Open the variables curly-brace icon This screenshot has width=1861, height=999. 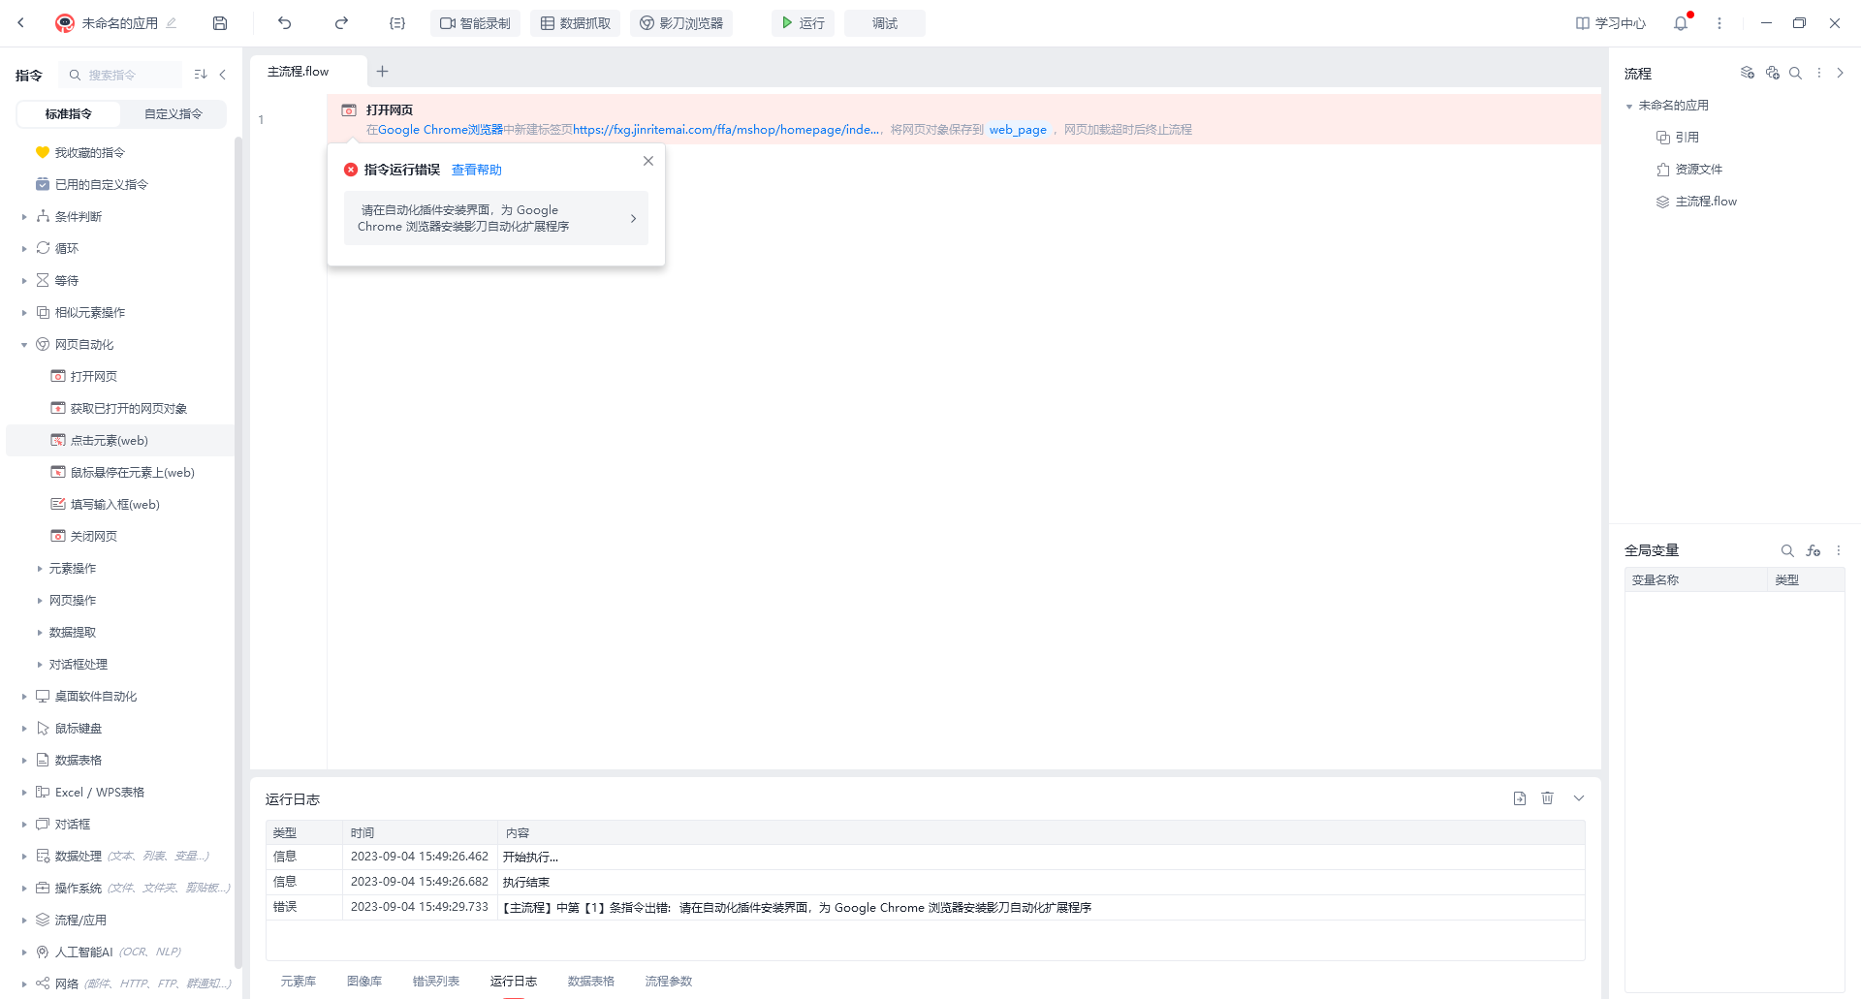(x=397, y=23)
